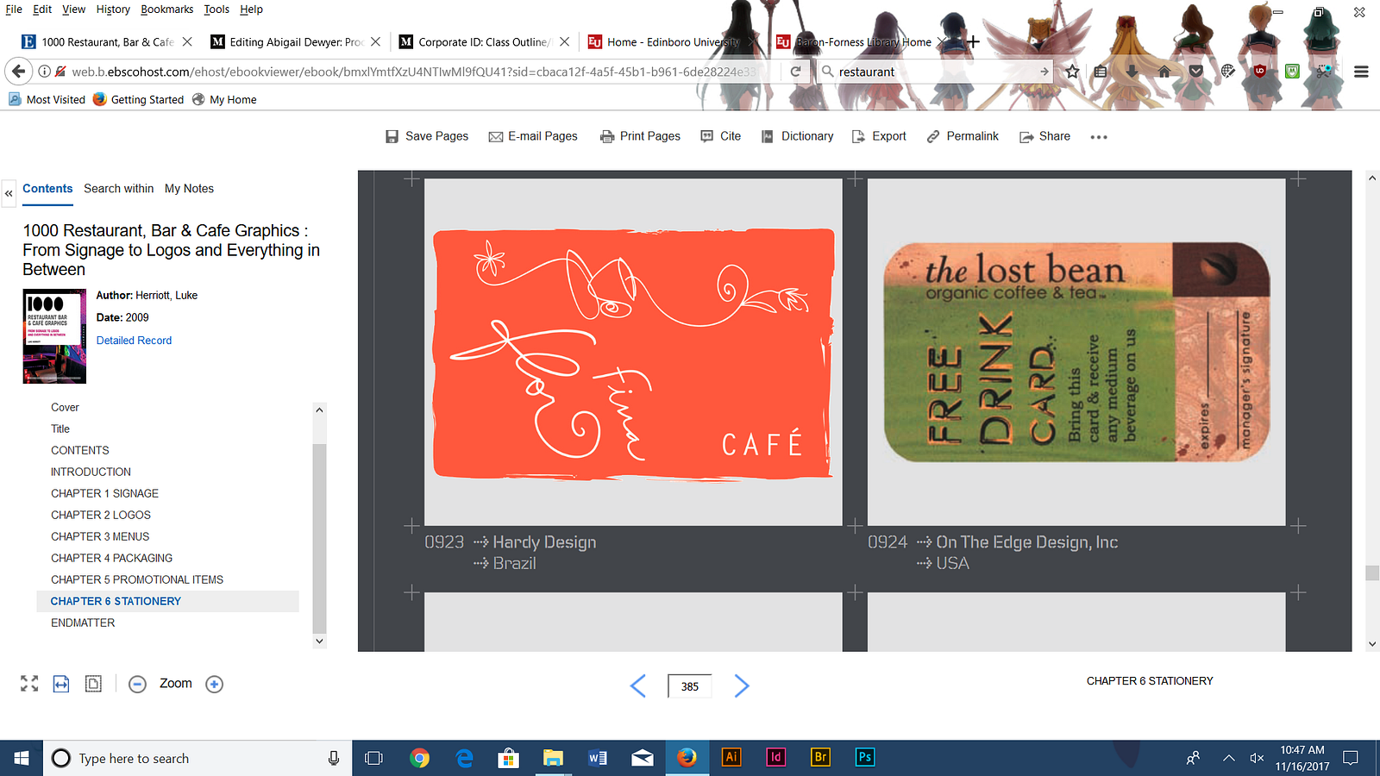Click the Export tool
The image size is (1380, 776).
pos(879,136)
